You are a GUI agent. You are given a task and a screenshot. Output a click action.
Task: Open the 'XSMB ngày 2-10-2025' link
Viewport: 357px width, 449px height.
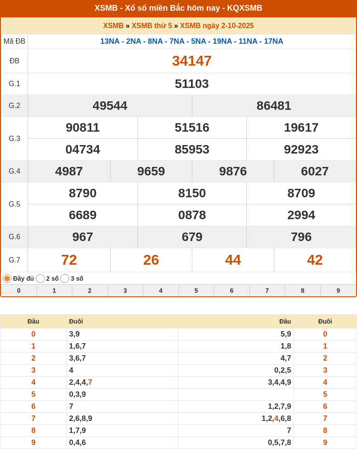(217, 26)
